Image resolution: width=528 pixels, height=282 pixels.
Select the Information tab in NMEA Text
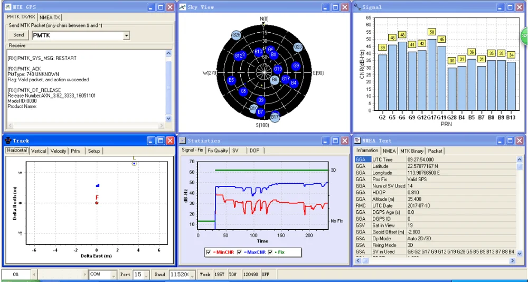pyautogui.click(x=367, y=151)
